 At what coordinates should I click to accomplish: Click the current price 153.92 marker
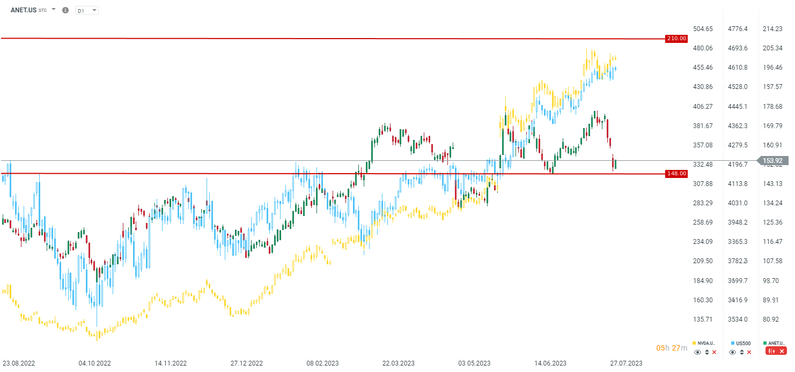pos(775,160)
